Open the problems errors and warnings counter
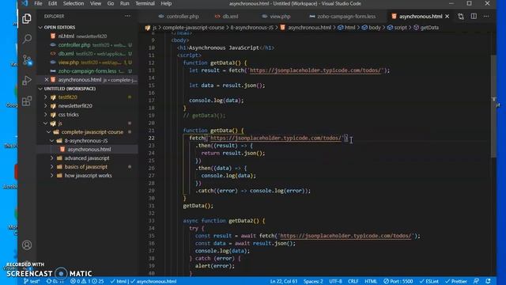The image size is (506, 285). pos(87,282)
